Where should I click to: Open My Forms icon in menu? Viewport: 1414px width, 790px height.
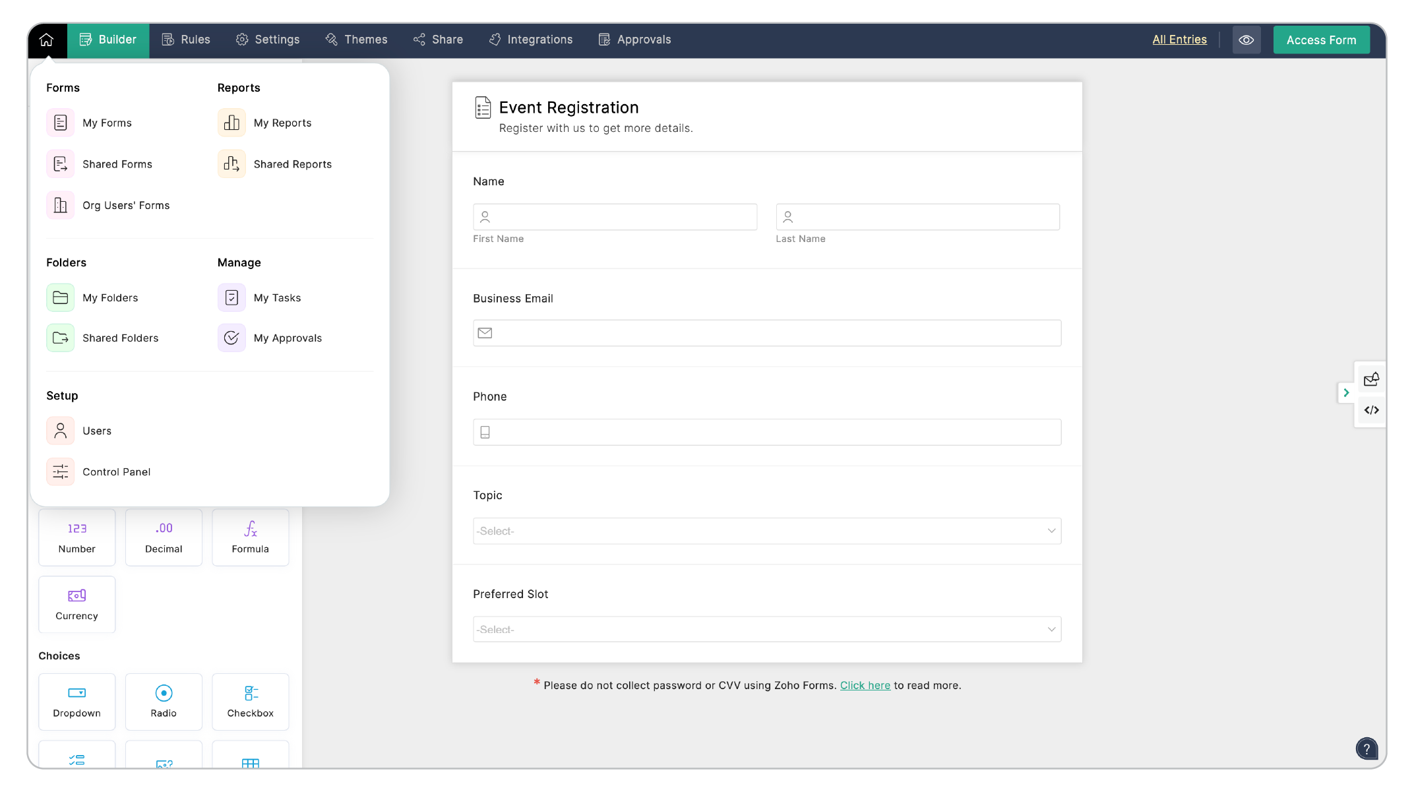coord(60,123)
